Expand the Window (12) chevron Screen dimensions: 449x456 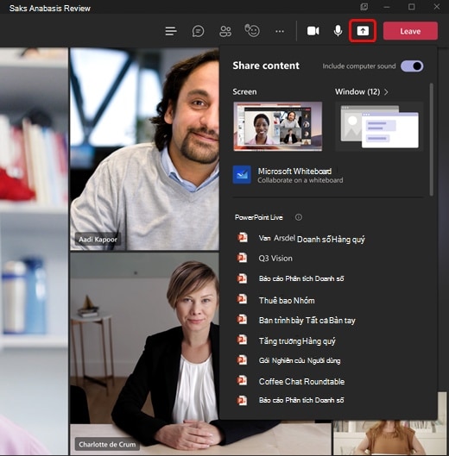point(386,92)
